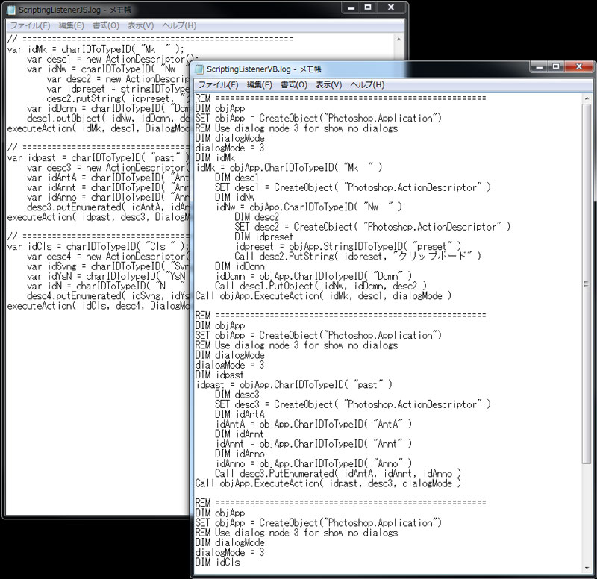The height and width of the screenshot is (579, 597).
Task: Click line 'desc2.putString( idpreset' in JS log
Action: pyautogui.click(x=118, y=98)
